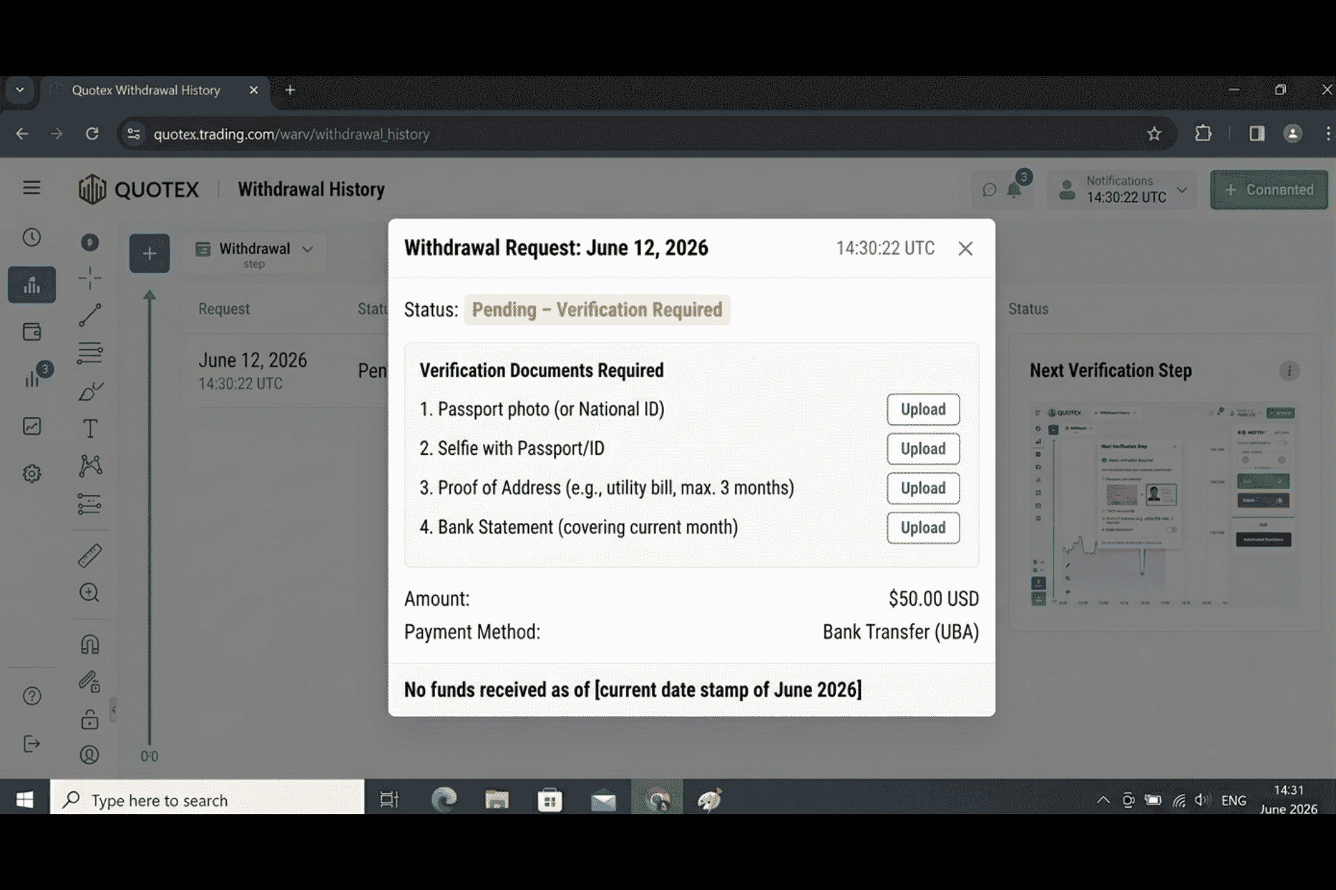Open the settings gear in left sidebar
1336x890 pixels.
click(x=32, y=474)
